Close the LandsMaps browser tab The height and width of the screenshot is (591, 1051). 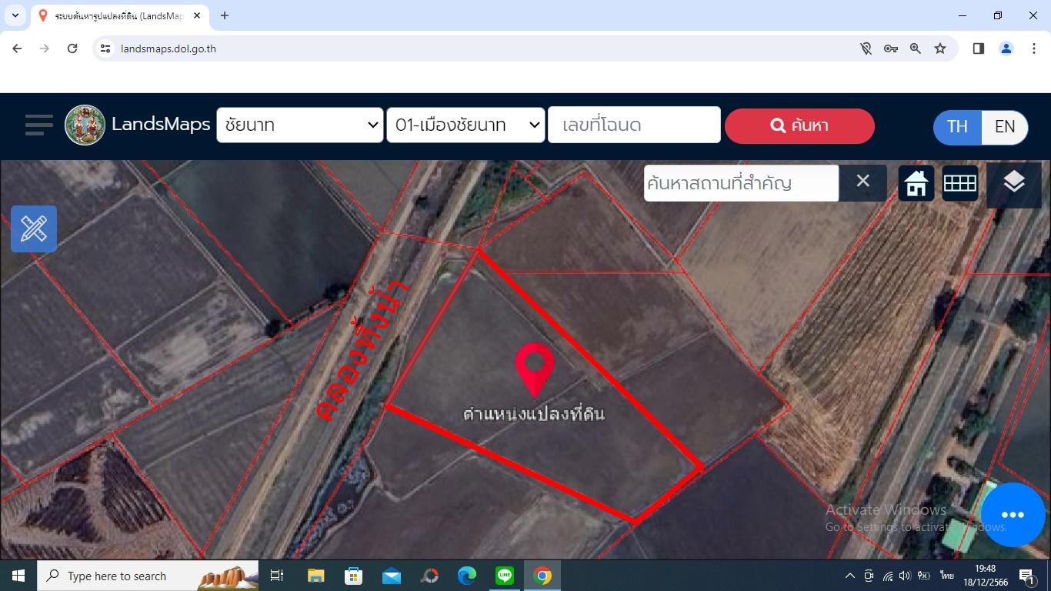coord(197,15)
